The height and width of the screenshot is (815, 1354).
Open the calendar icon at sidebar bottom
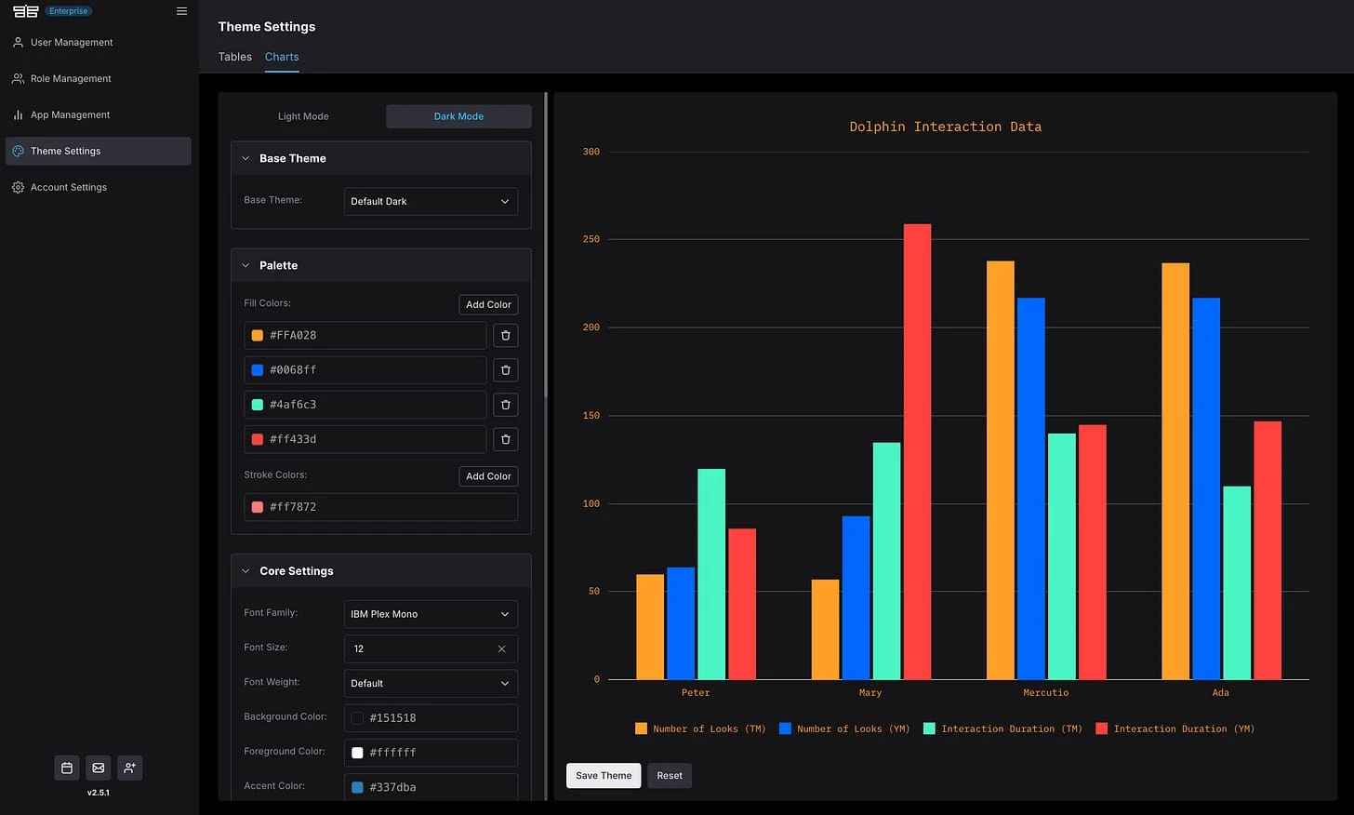tap(67, 768)
